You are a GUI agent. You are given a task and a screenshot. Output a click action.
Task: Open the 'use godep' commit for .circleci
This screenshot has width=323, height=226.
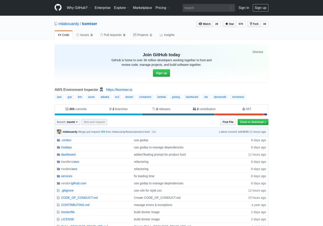(x=141, y=140)
